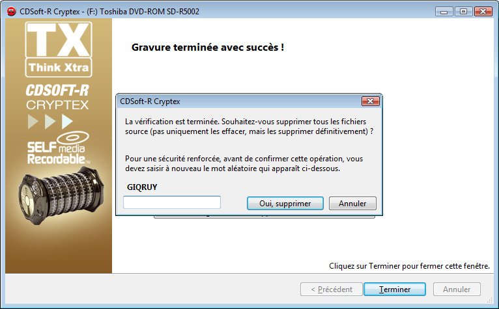Click the resize grip in window corner
The width and height of the screenshot is (499, 309).
tap(489, 300)
